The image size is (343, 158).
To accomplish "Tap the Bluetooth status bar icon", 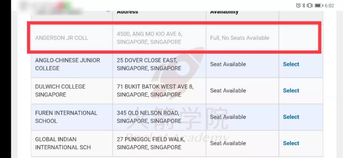I will tap(304, 6).
